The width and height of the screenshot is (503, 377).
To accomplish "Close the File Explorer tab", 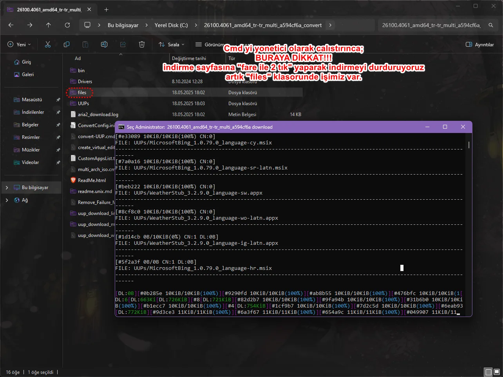I will tap(89, 9).
